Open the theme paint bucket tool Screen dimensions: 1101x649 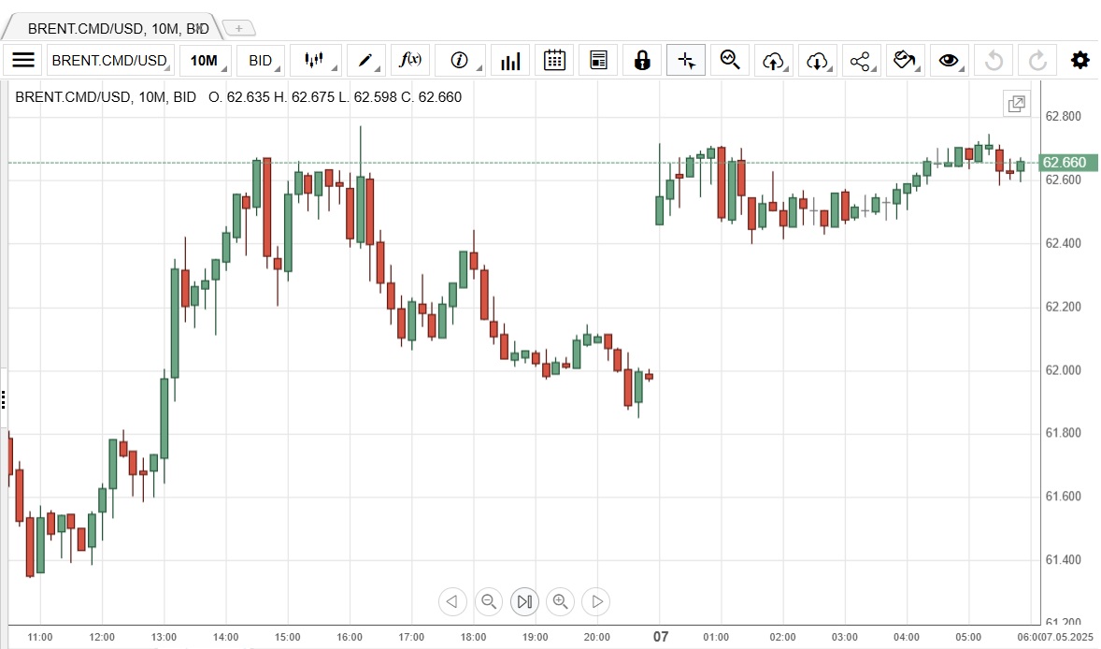(904, 61)
